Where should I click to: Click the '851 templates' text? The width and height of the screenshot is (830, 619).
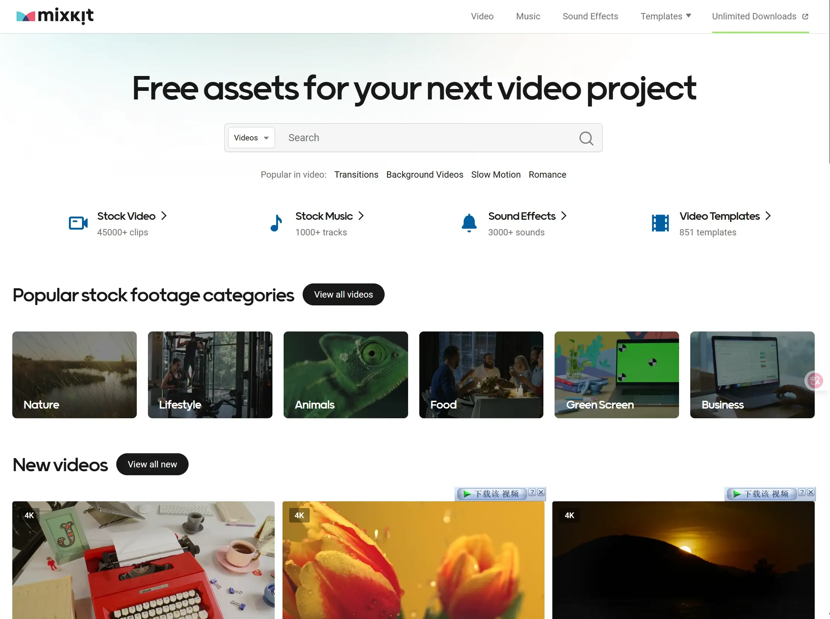pos(708,232)
